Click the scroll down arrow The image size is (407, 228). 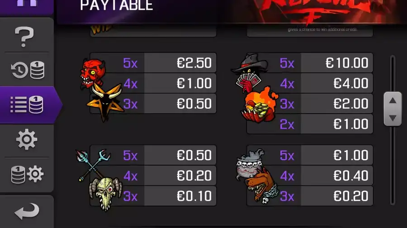tap(393, 118)
